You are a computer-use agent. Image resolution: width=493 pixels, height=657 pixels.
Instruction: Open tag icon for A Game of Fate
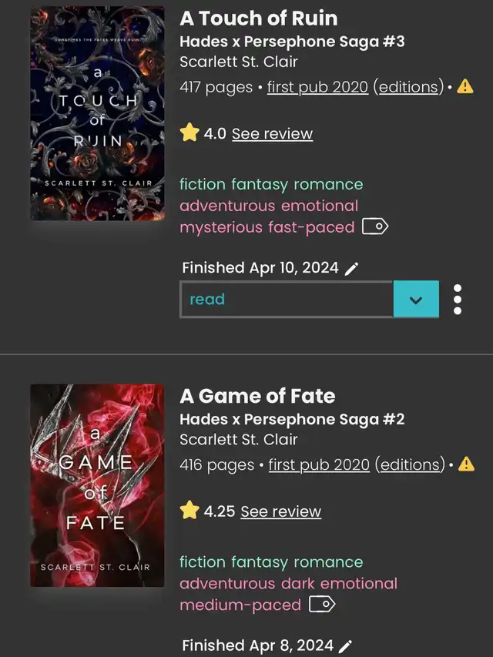coord(322,605)
